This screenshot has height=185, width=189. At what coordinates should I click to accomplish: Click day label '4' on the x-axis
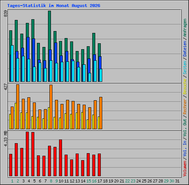pos(29,181)
